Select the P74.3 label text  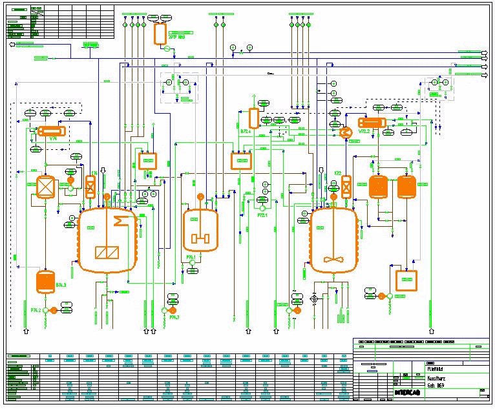174,317
